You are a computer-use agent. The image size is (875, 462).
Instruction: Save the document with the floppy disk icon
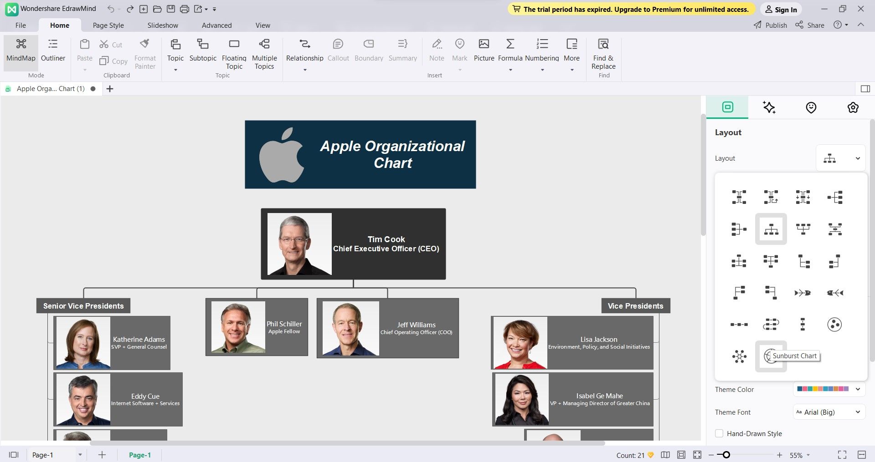[171, 9]
